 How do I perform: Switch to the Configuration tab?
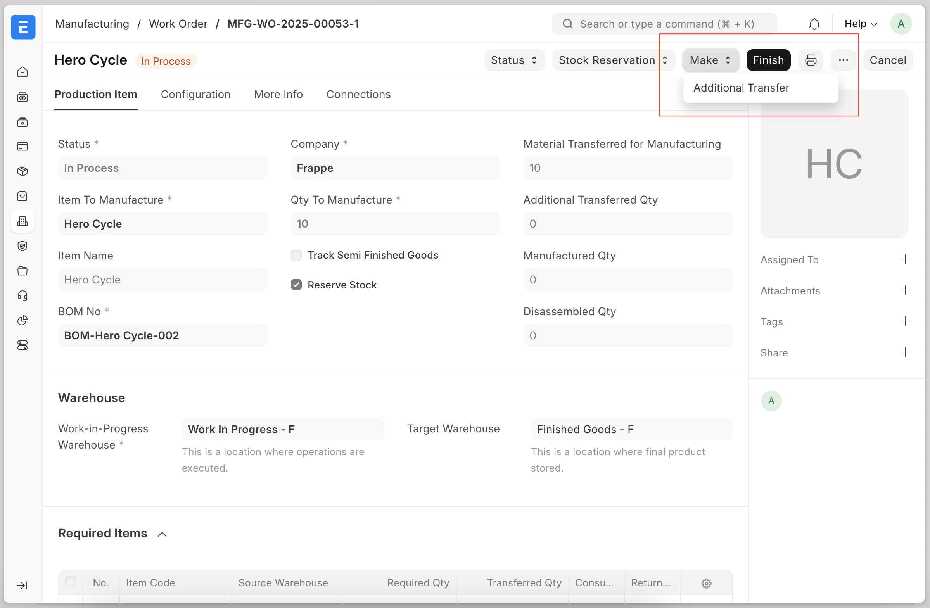tap(195, 94)
